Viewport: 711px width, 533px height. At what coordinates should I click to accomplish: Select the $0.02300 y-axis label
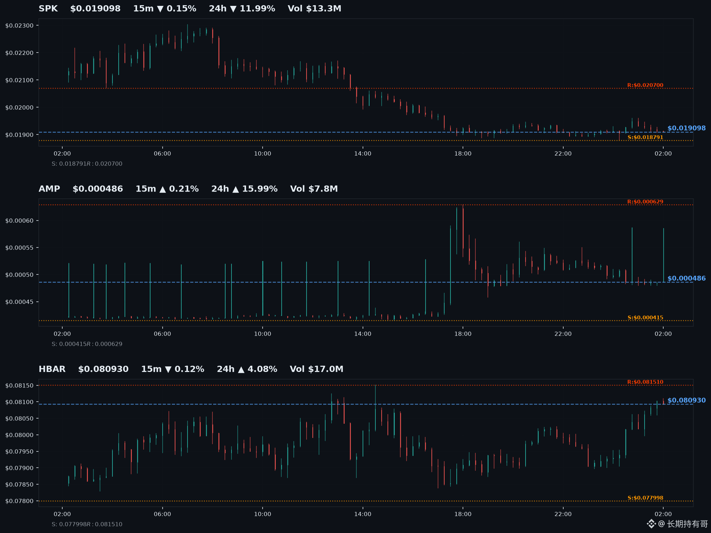pyautogui.click(x=19, y=26)
